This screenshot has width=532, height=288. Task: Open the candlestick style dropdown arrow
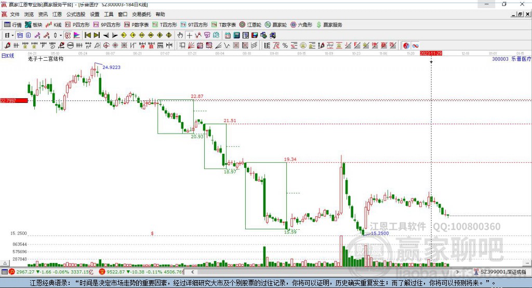point(61,35)
